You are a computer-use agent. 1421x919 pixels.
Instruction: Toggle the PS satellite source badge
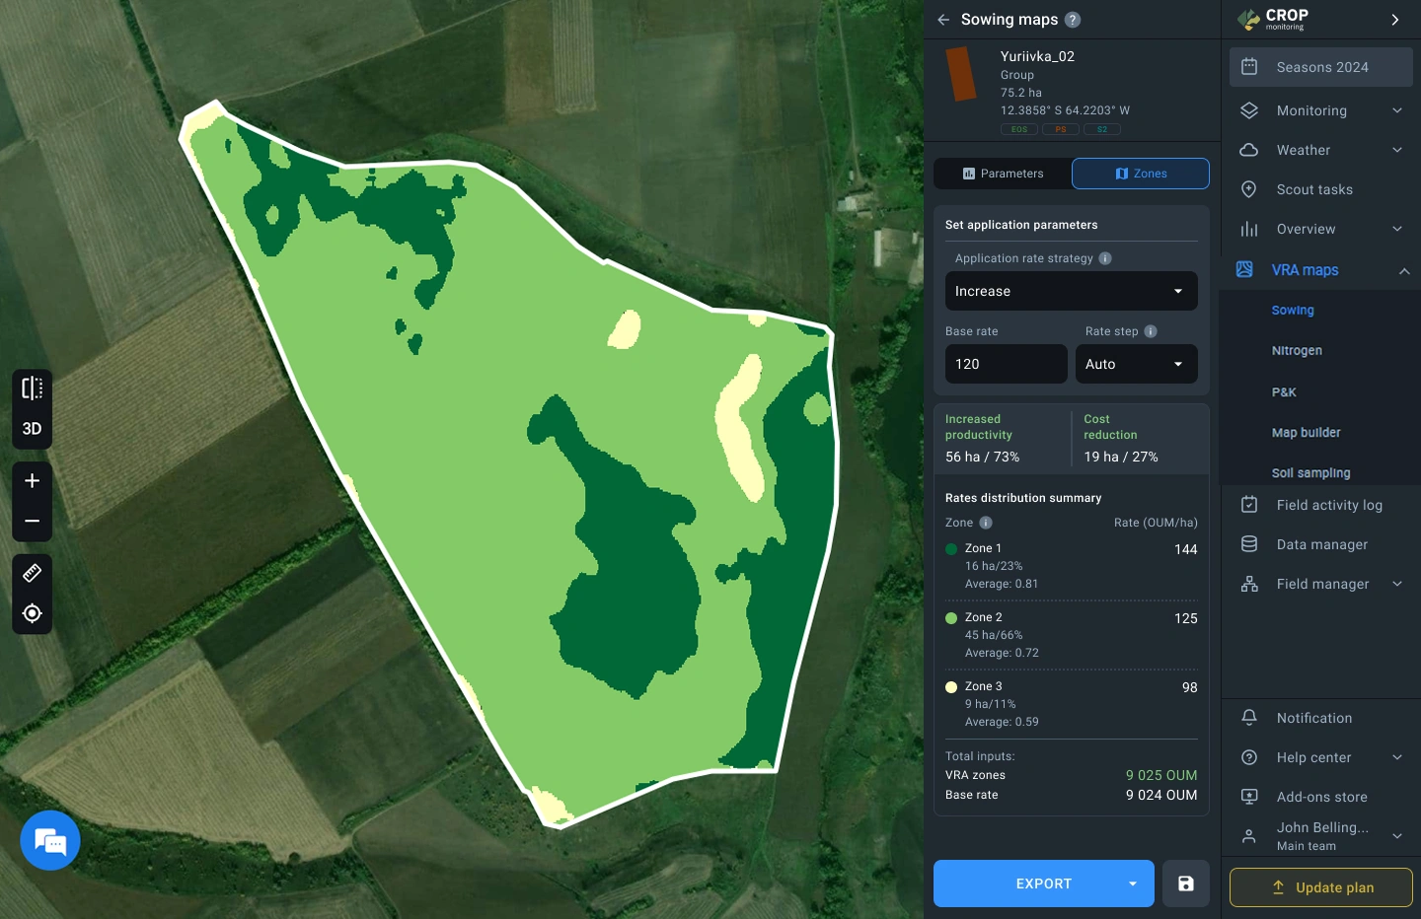(x=1061, y=129)
